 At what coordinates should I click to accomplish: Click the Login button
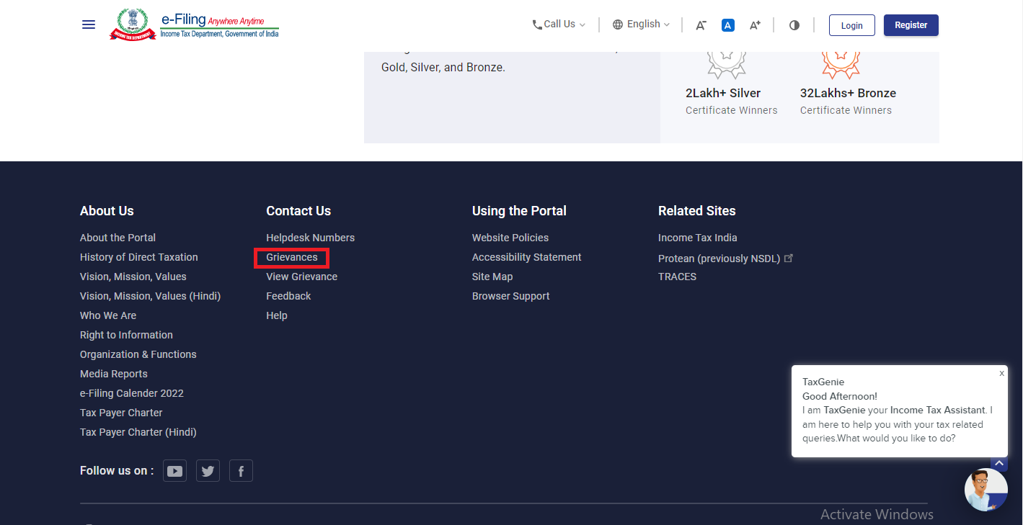coord(851,25)
